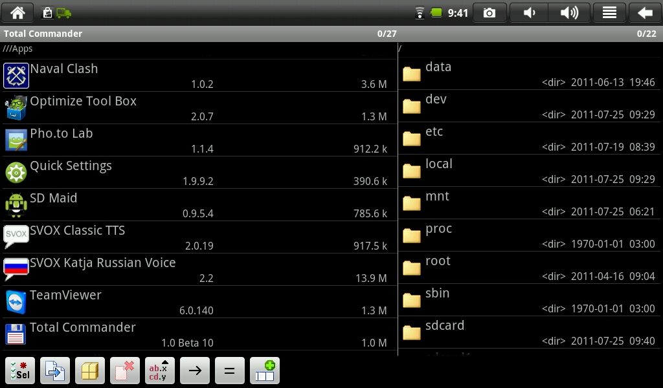Tap the SVOX Classic TTS icon
663x388 pixels.
(16, 237)
